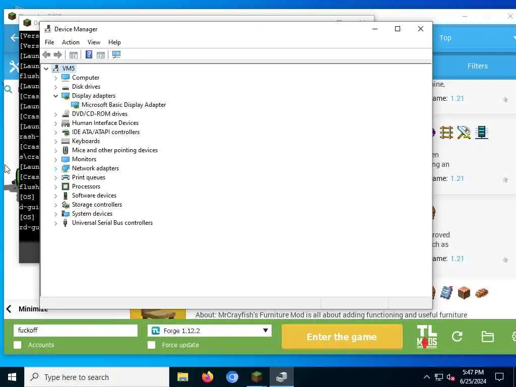Click the username field containing fuckoff
Screen dimensions: 516x387
click(76, 331)
